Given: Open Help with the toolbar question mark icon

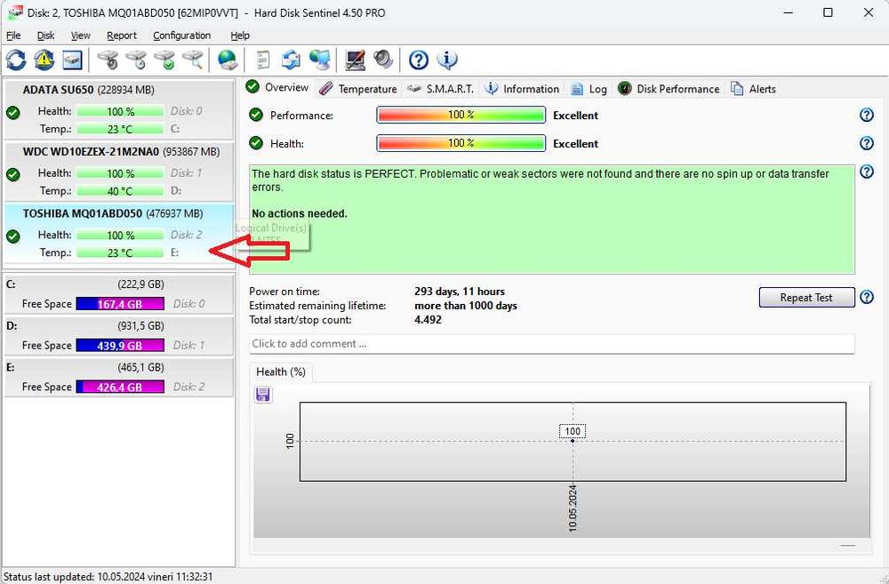Looking at the screenshot, I should pyautogui.click(x=419, y=60).
